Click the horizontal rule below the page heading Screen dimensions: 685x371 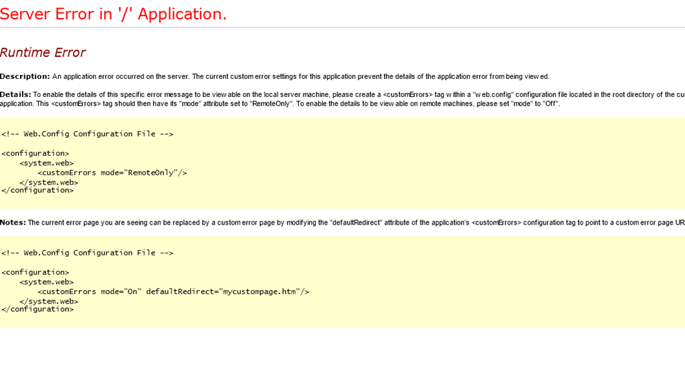click(x=342, y=27)
